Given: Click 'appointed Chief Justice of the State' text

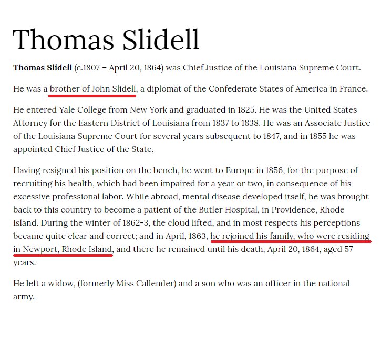Looking at the screenshot, I should (x=83, y=149).
